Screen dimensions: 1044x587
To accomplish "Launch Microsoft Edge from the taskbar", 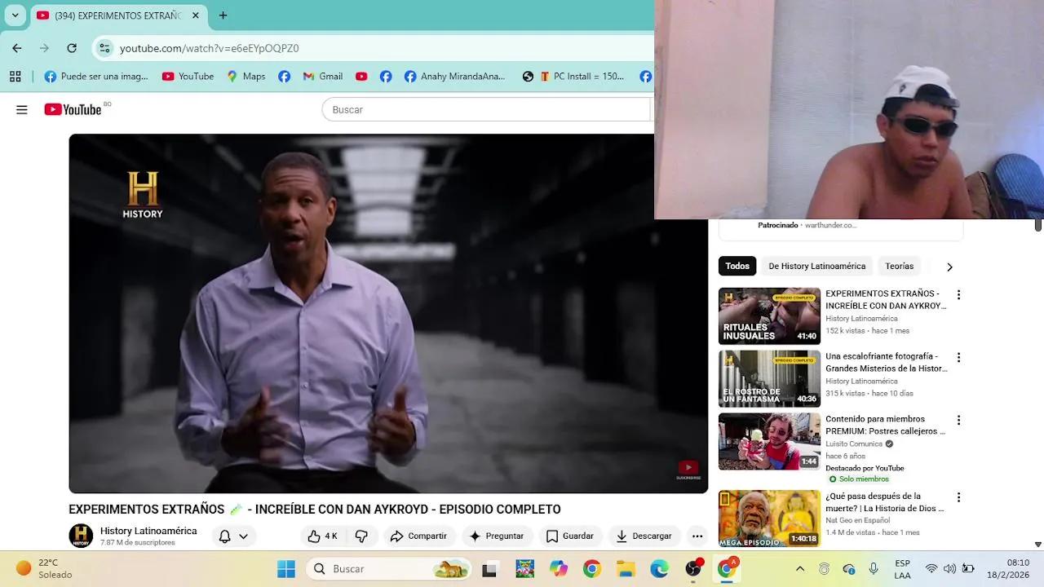I will point(659,569).
